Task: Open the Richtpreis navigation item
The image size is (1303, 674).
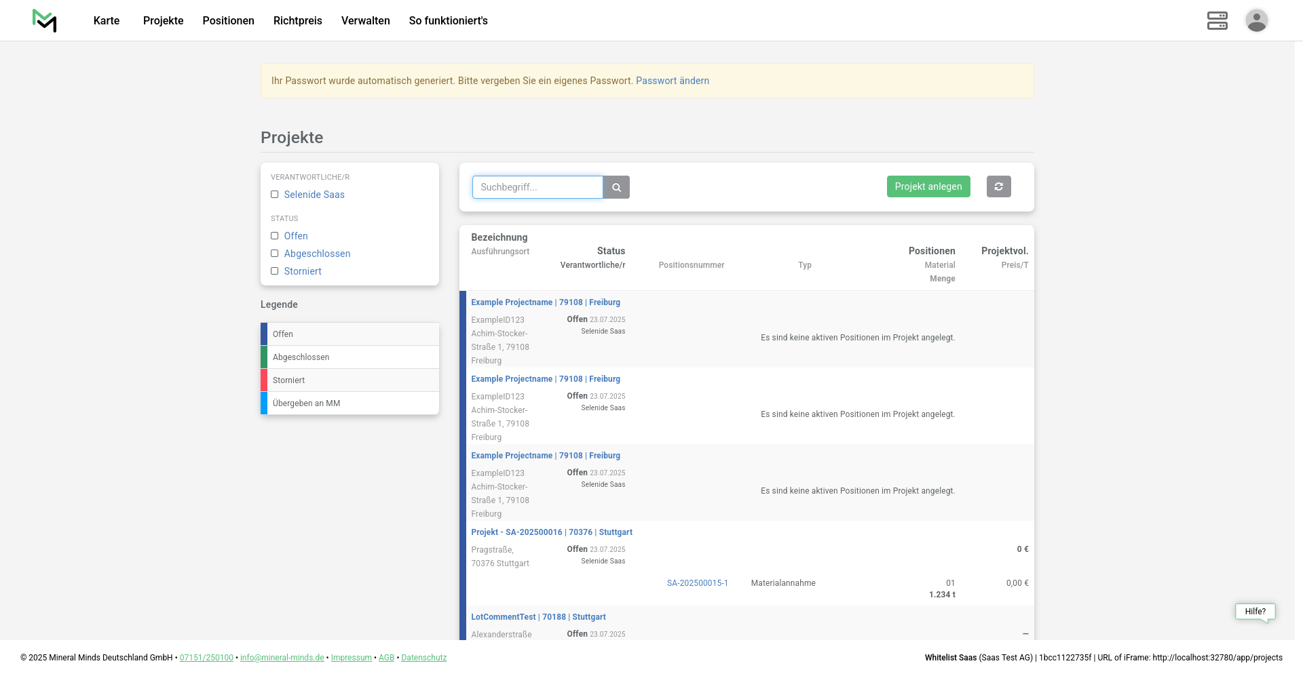Action: coord(297,20)
